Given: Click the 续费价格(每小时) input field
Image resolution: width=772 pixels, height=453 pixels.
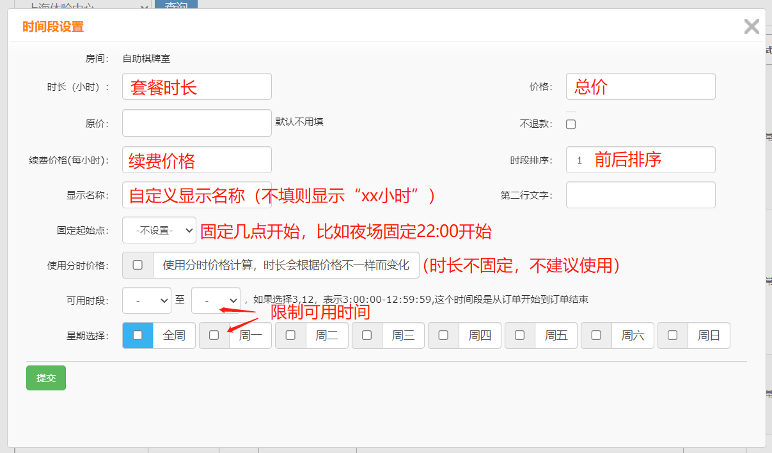Looking at the screenshot, I should pyautogui.click(x=197, y=160).
